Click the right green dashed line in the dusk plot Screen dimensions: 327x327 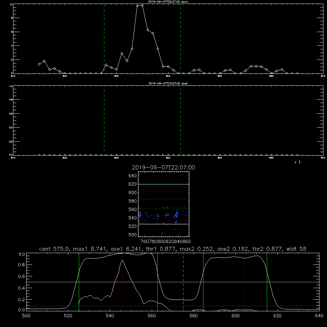181,120
